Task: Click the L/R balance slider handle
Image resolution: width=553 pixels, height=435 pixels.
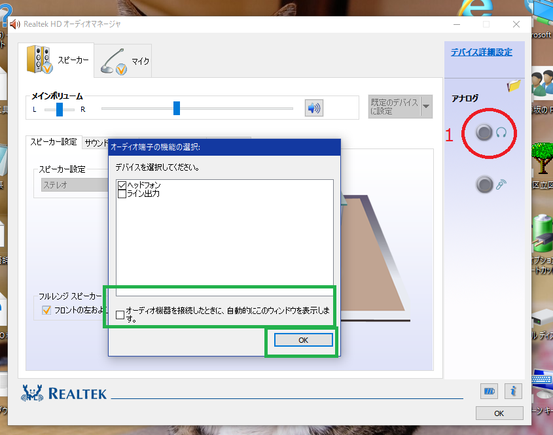Action: pyautogui.click(x=60, y=110)
